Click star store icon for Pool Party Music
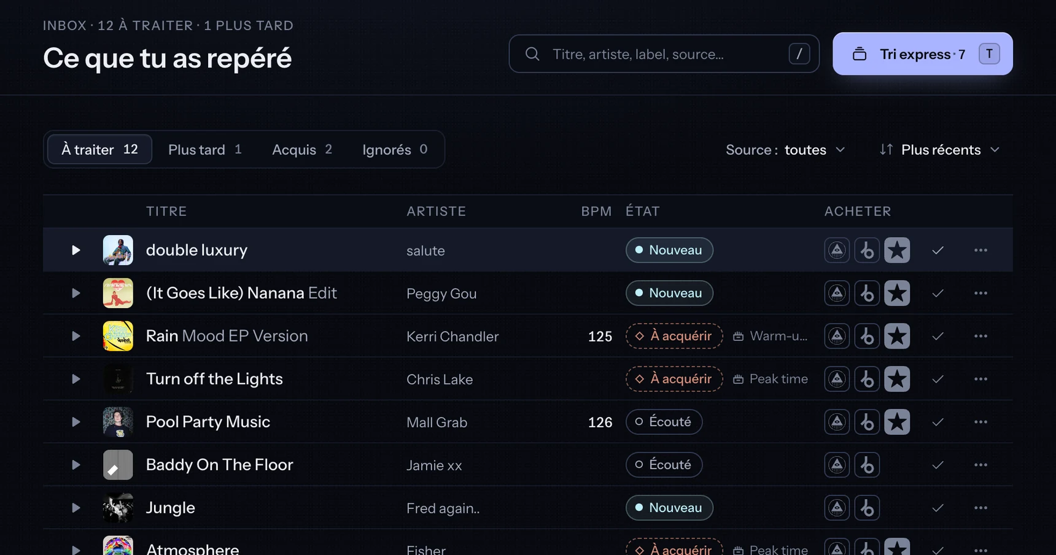 point(897,422)
